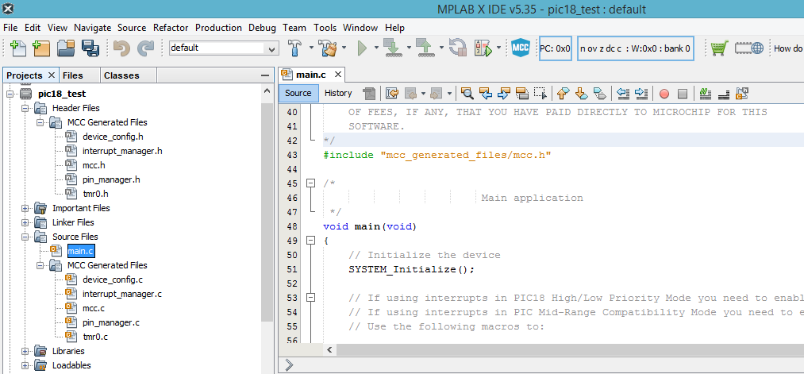Minimize the Projects panel group
The image size is (804, 374).
click(x=264, y=75)
